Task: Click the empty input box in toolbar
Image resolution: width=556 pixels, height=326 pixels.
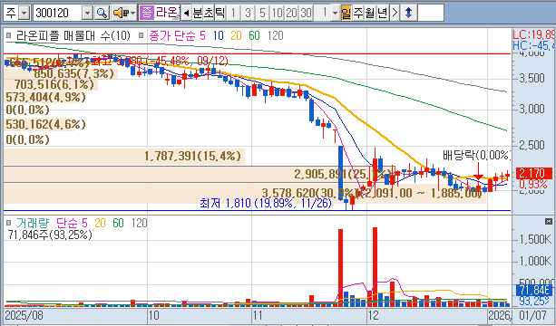Action: click(x=431, y=13)
